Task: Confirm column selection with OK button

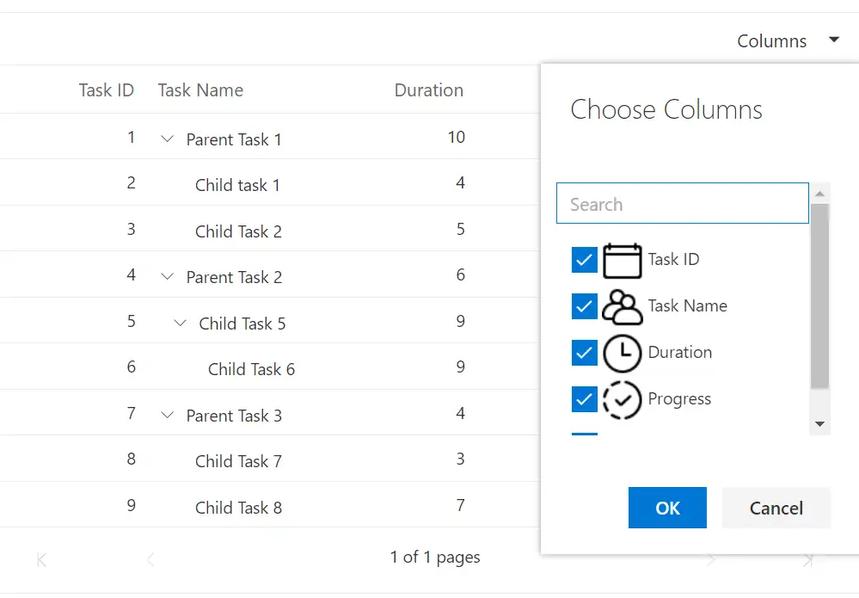Action: pyautogui.click(x=667, y=508)
